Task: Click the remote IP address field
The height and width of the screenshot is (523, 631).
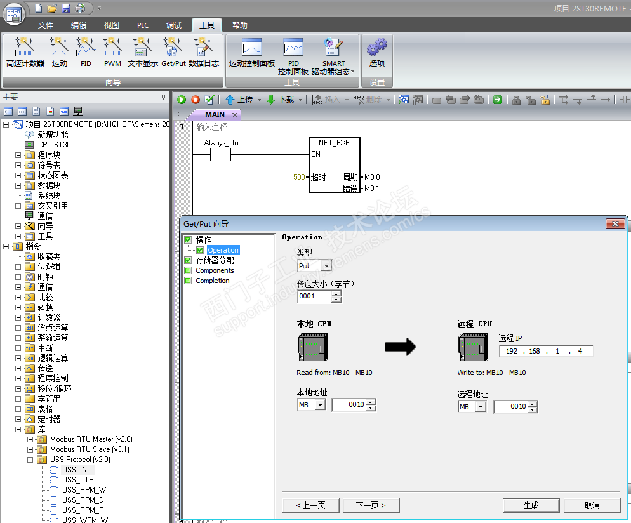Action: point(546,351)
